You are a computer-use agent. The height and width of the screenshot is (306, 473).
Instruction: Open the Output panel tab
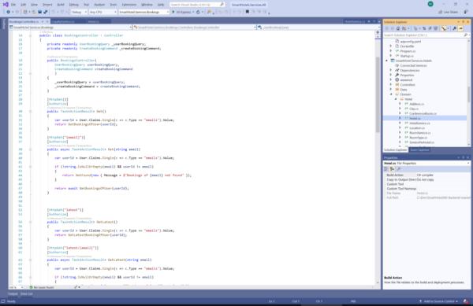tap(13, 293)
